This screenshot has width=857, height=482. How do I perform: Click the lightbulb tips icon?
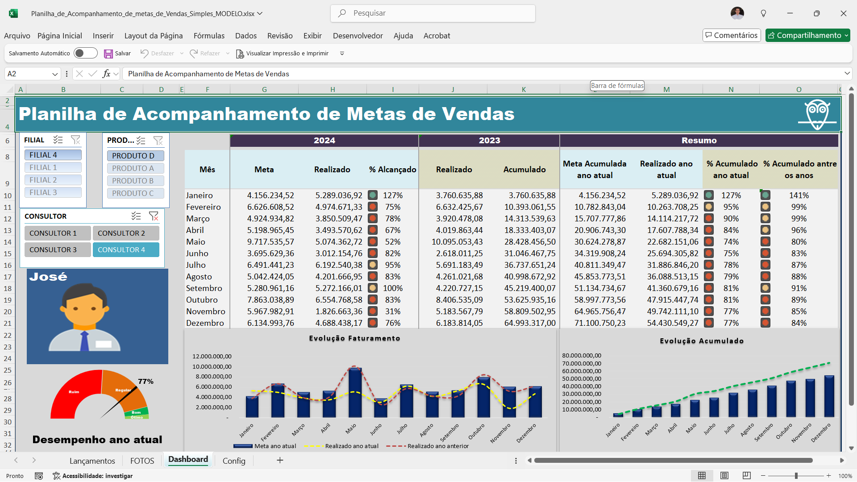point(763,13)
